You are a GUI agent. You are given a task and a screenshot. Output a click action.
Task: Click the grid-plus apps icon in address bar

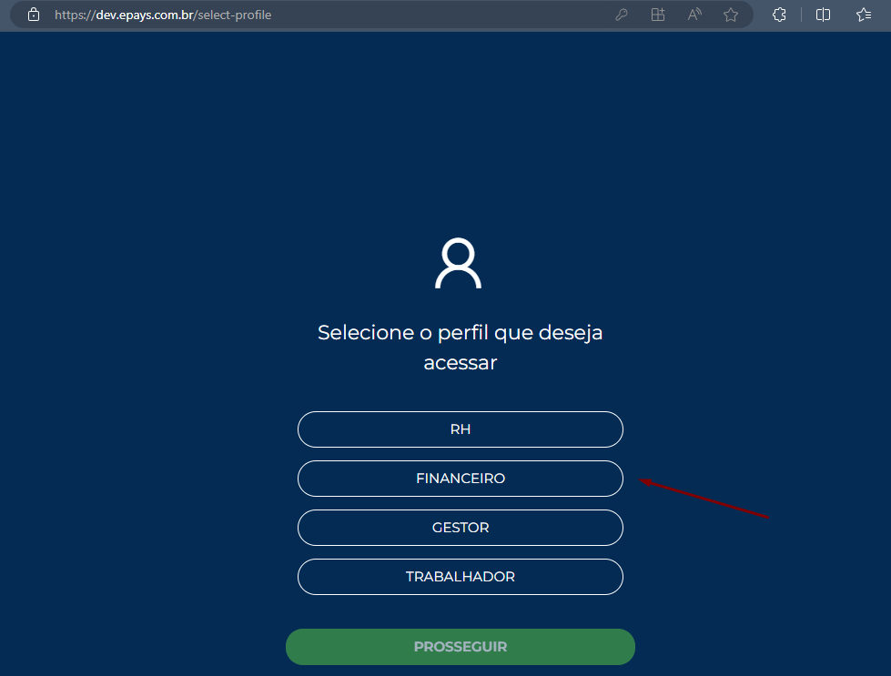click(x=657, y=15)
